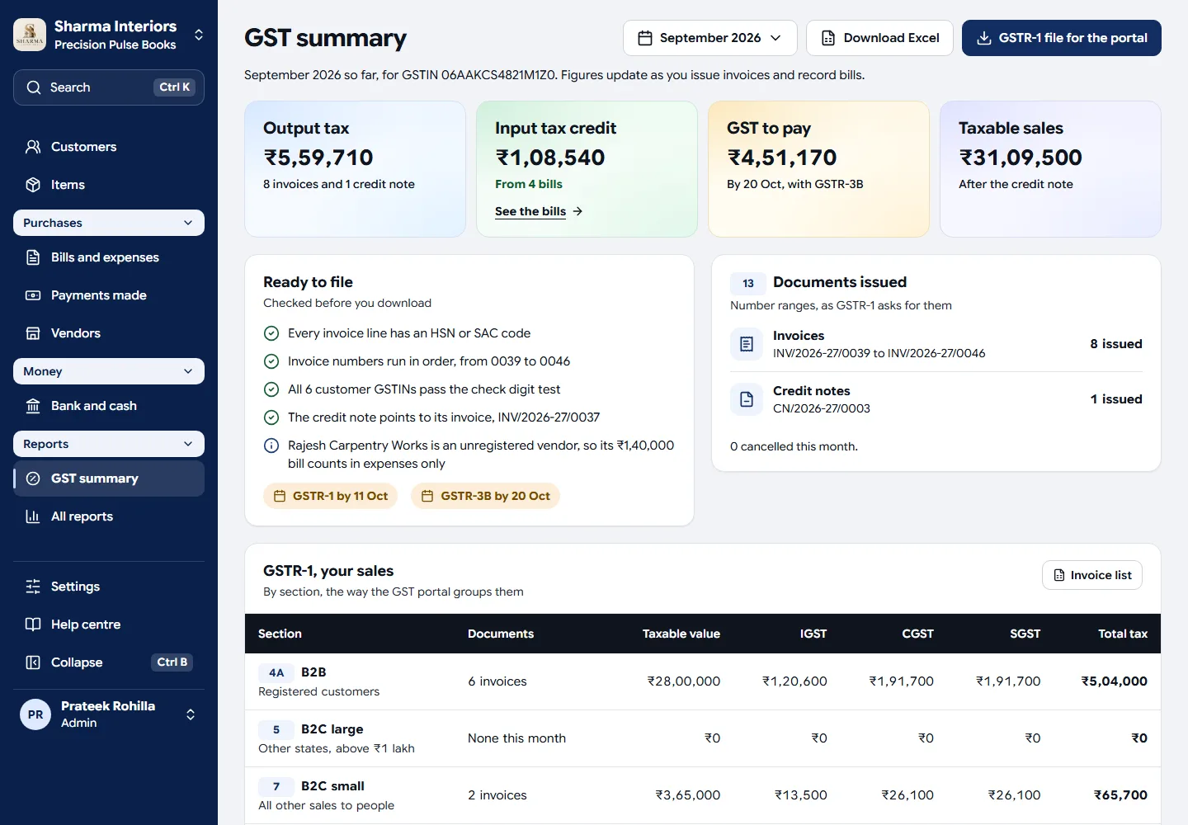Screen dimensions: 1188x825
Task: Click the PR user avatar
Action: [x=35, y=714]
